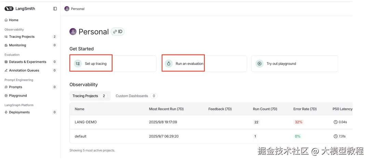
Task: Click the Feedback (7D) column header
Action: coord(220,109)
